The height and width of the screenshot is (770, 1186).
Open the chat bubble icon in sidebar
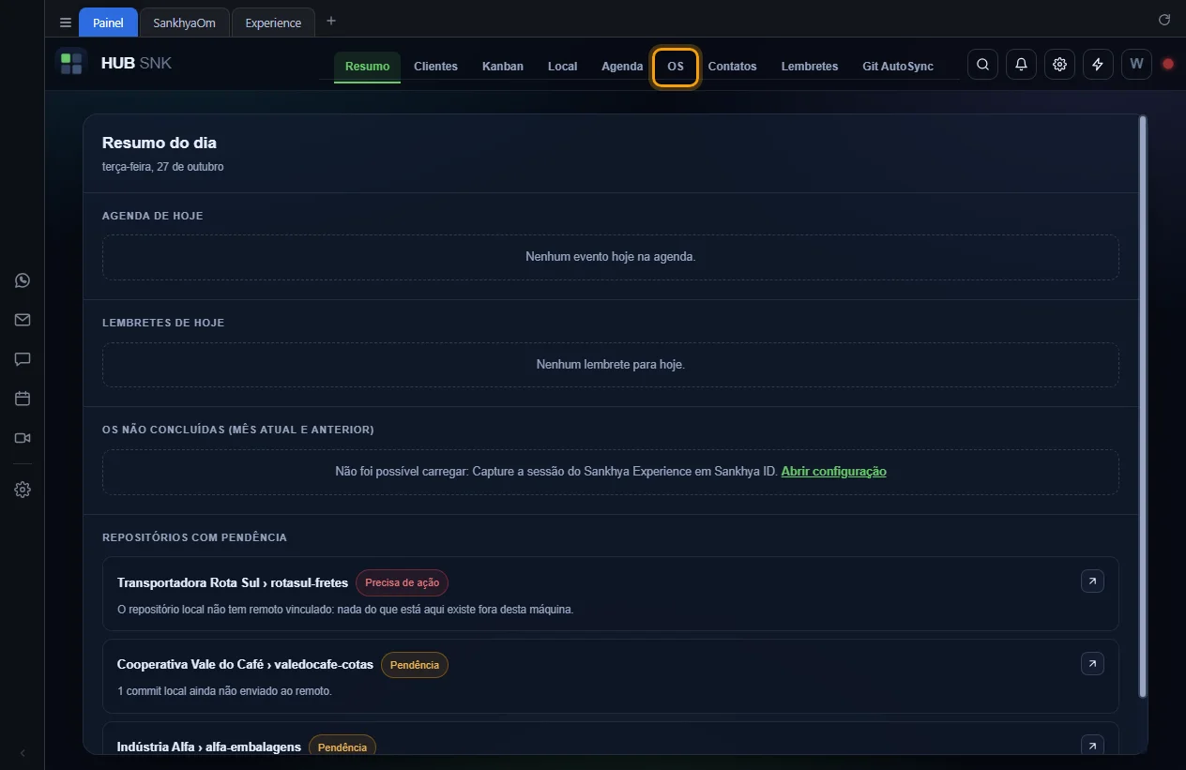click(x=23, y=359)
